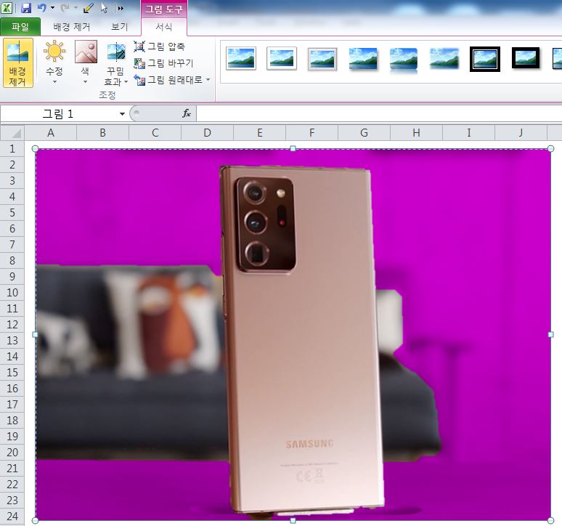Click 그림 원래대로 to reset picture
This screenshot has height=526, width=562.
168,80
